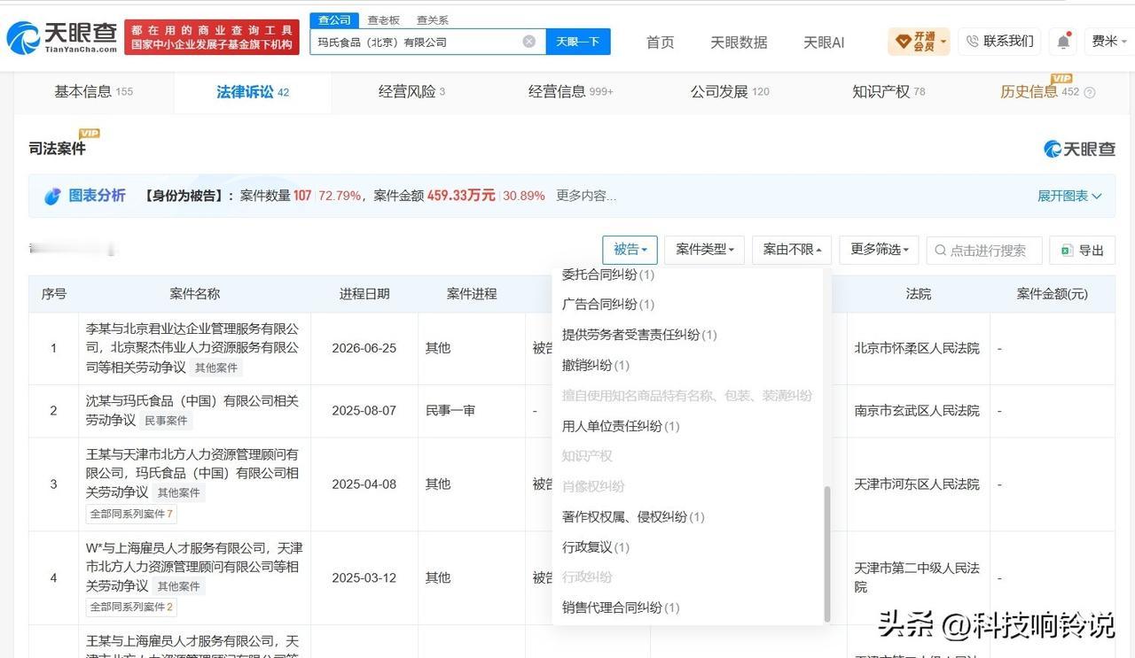Go to 首页 in top navigation
The image size is (1135, 658).
[660, 43]
